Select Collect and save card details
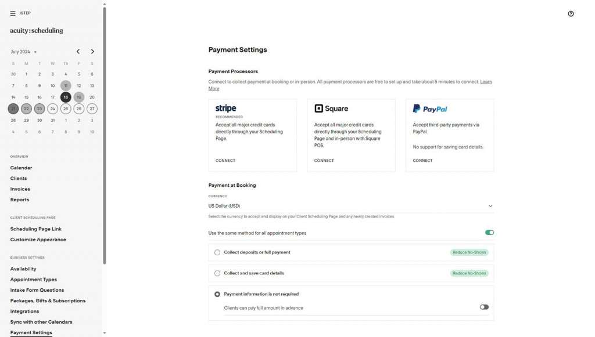The width and height of the screenshot is (595, 337). (217, 273)
